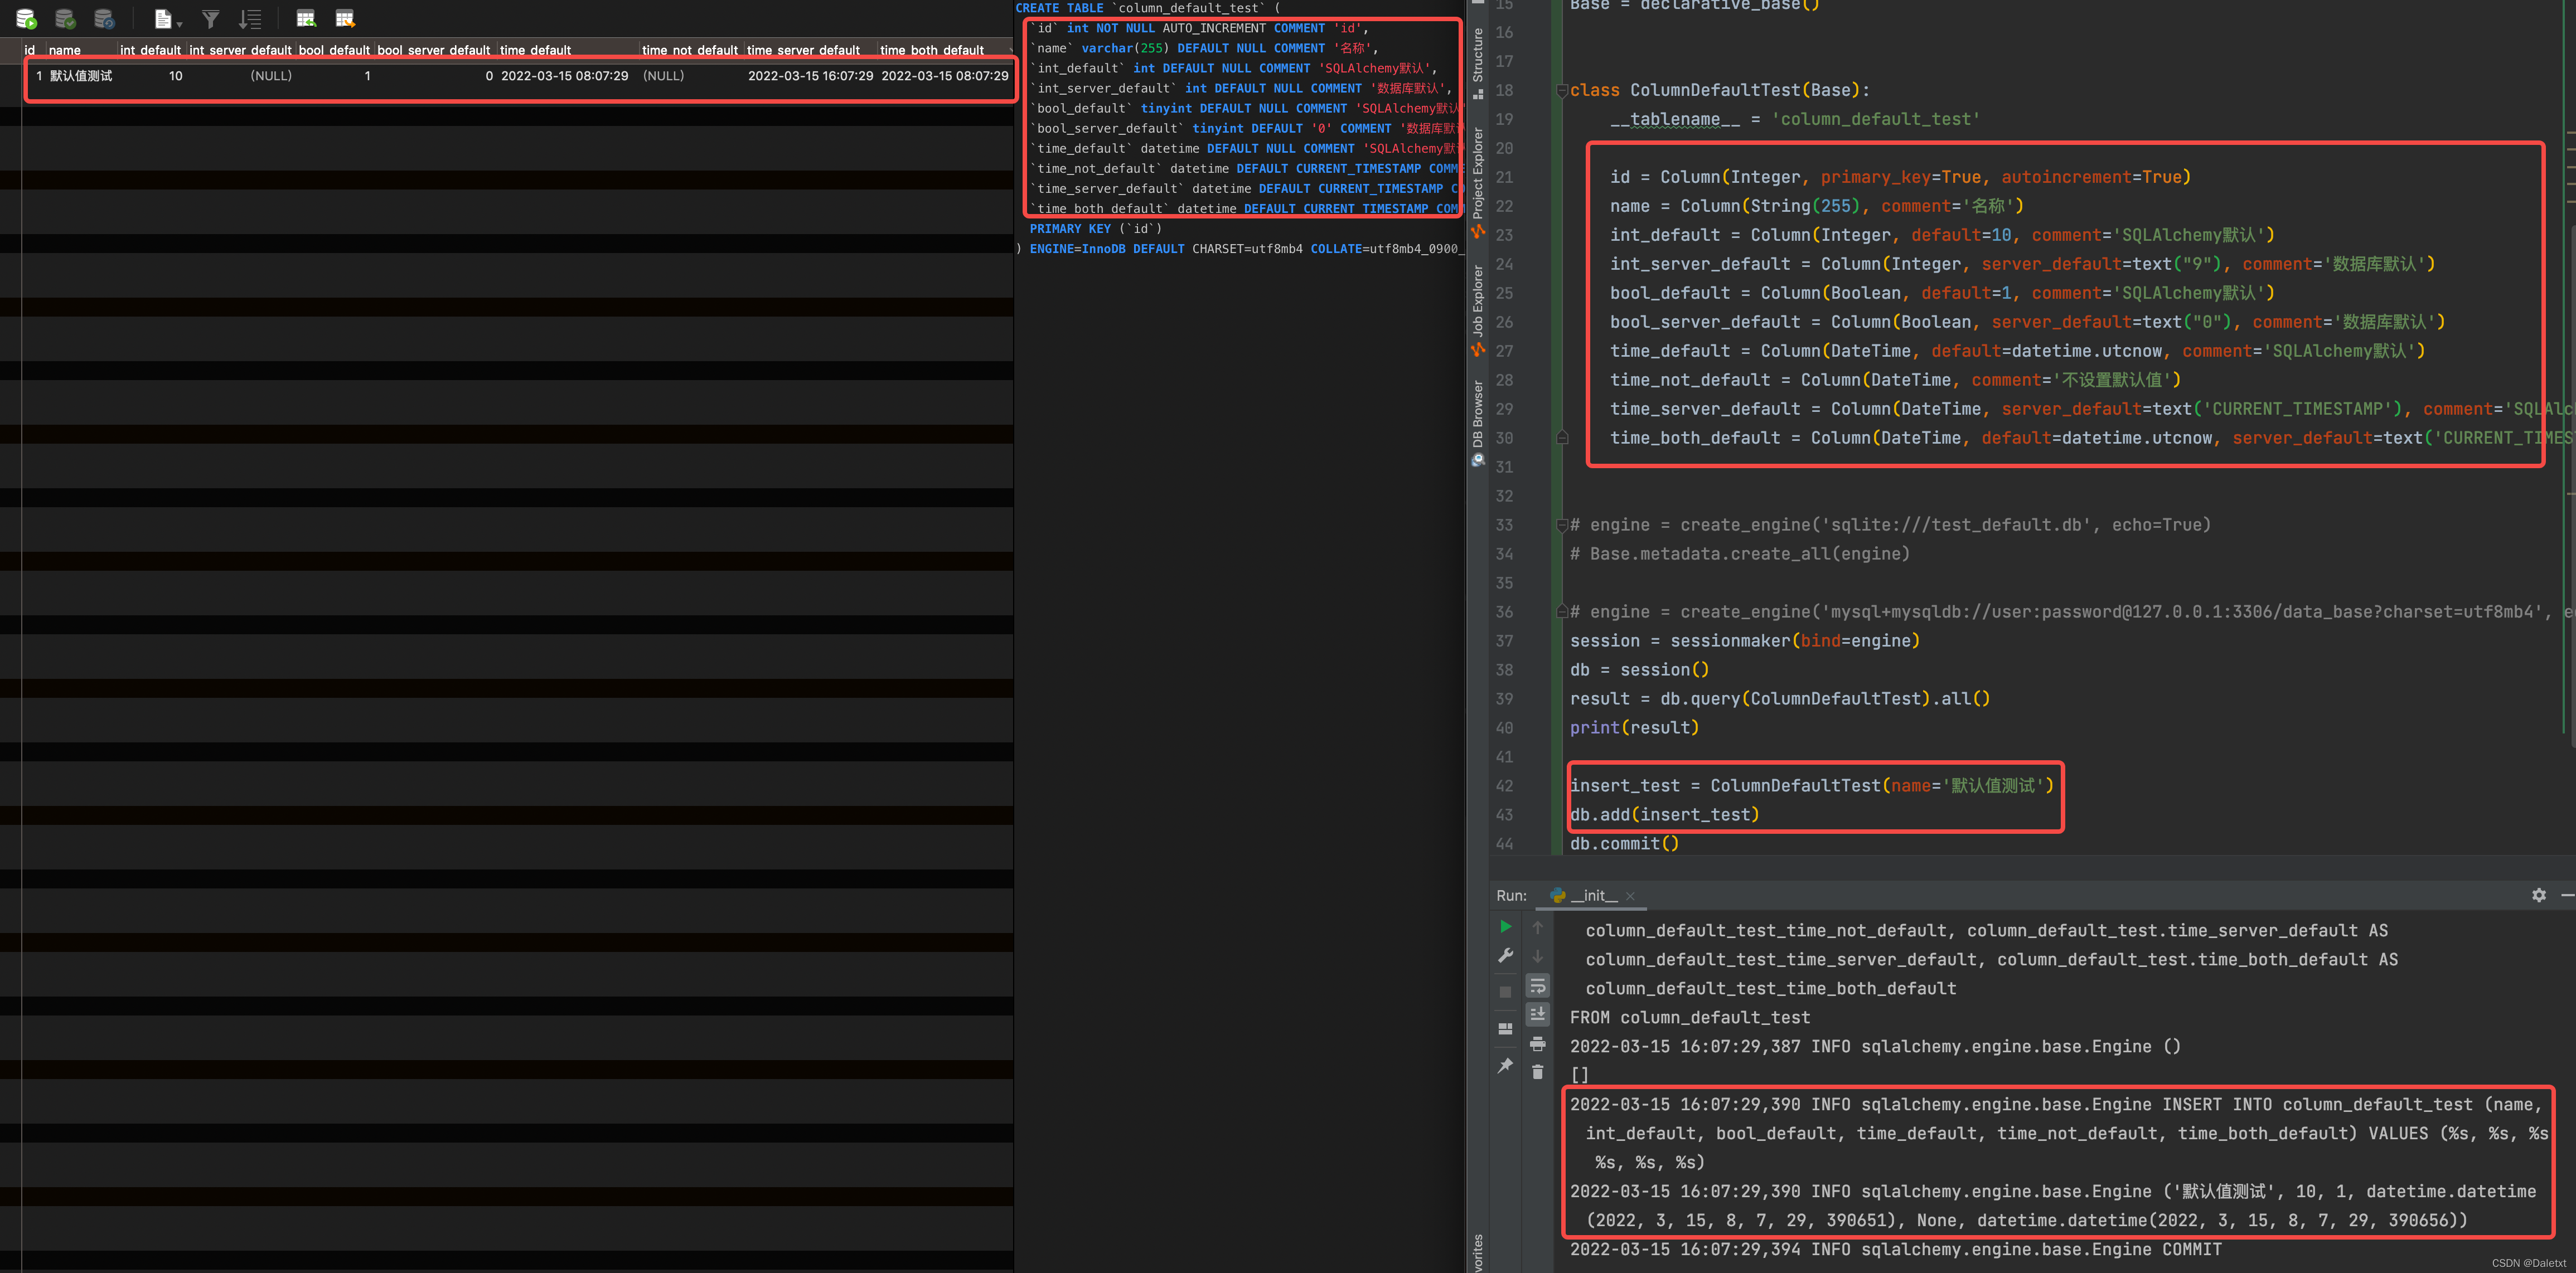Toggle scroll to end in console
Image resolution: width=2576 pixels, height=1273 pixels.
point(1537,1014)
